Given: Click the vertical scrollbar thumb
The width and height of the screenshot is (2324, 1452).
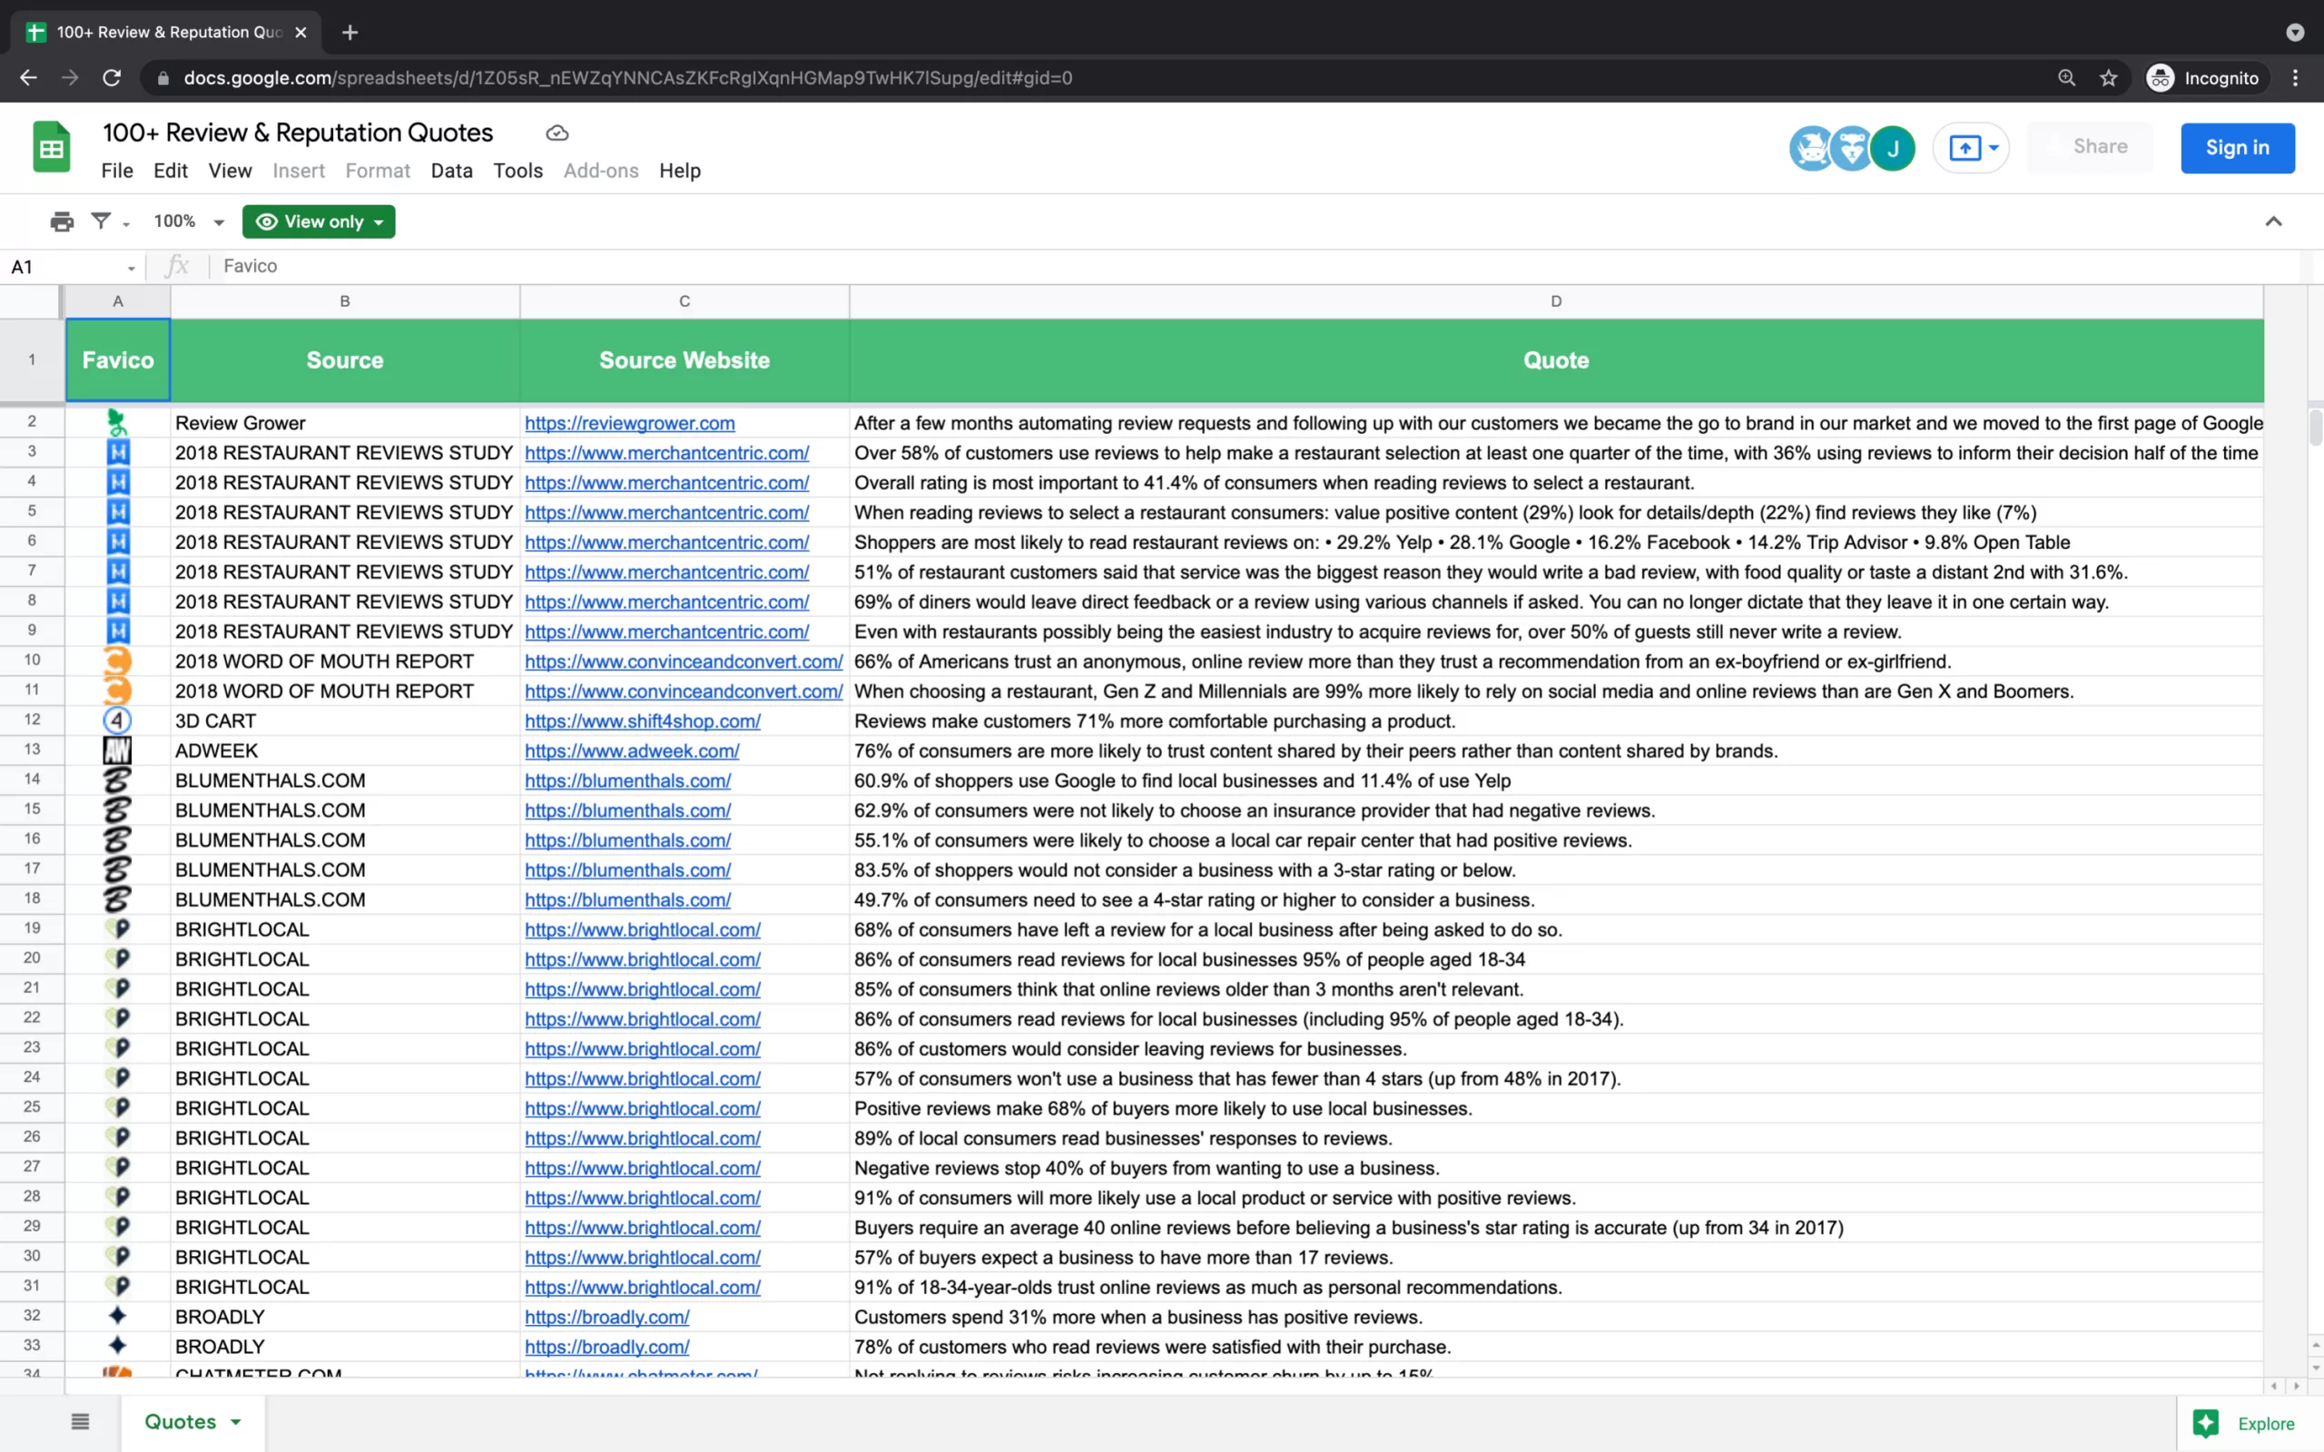Looking at the screenshot, I should [x=2315, y=427].
